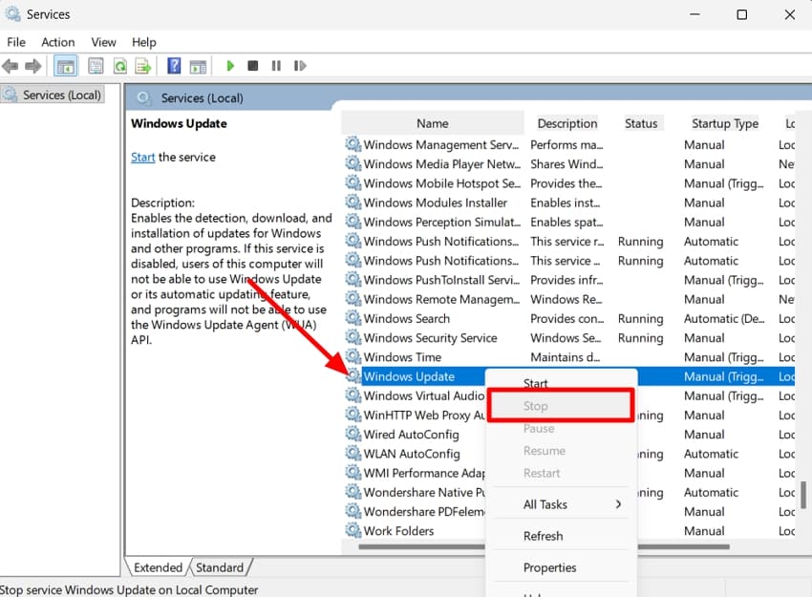Click the toolbar Refresh icon

tap(120, 66)
